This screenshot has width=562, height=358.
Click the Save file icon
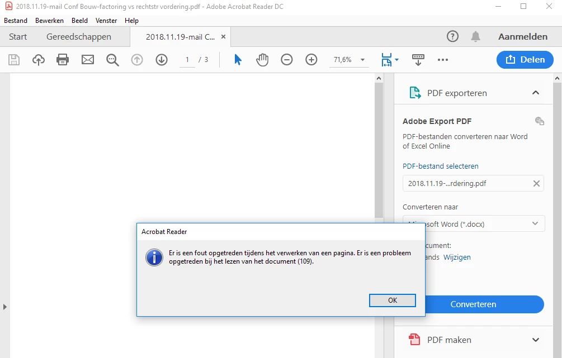(14, 60)
